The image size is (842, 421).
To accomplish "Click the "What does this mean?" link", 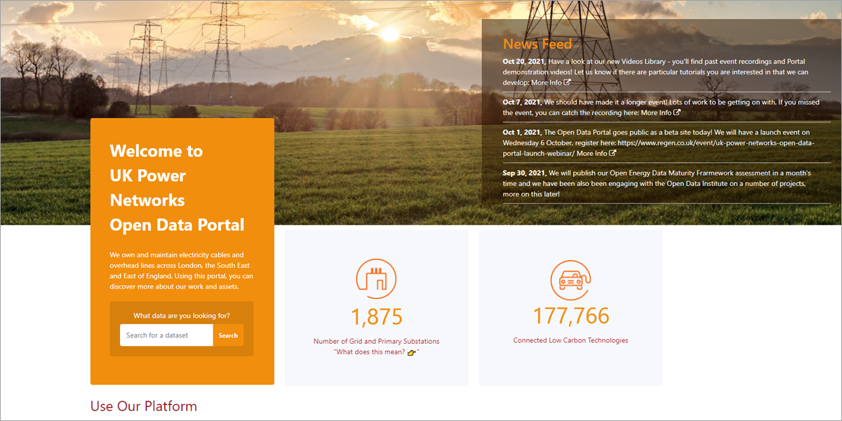I will pos(370,352).
